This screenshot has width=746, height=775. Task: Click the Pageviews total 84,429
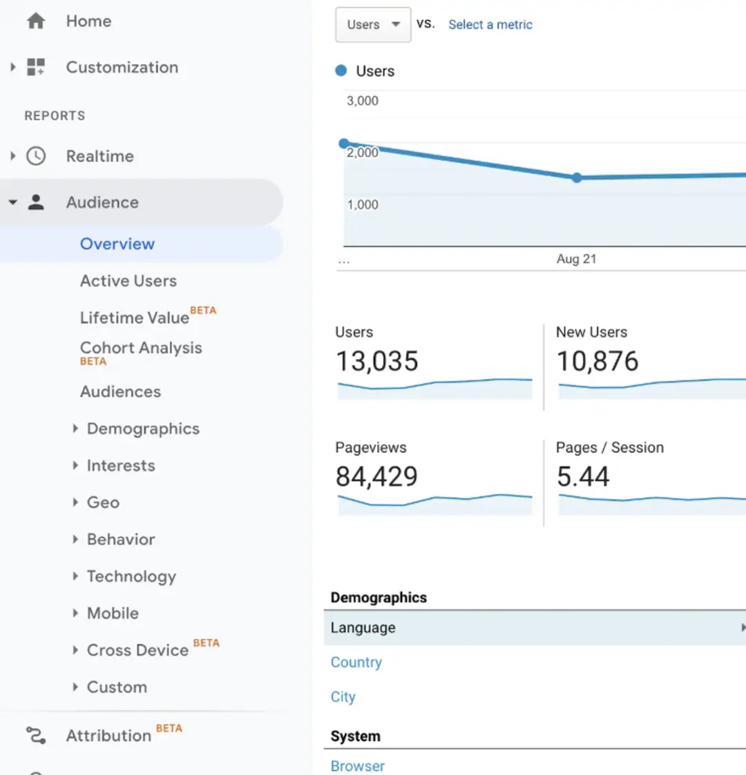point(377,476)
